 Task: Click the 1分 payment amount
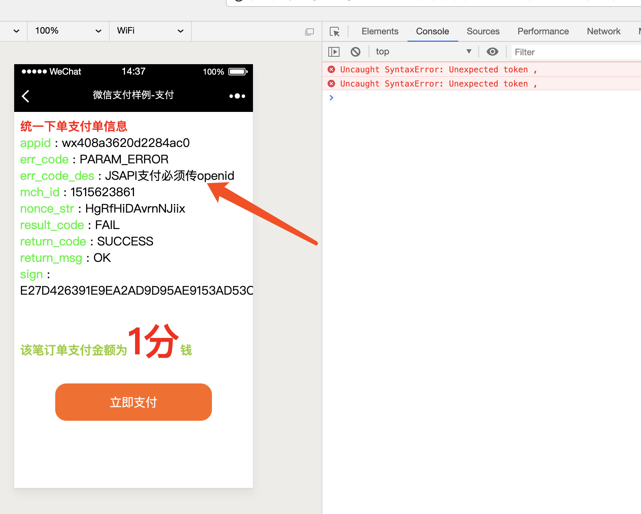[153, 341]
